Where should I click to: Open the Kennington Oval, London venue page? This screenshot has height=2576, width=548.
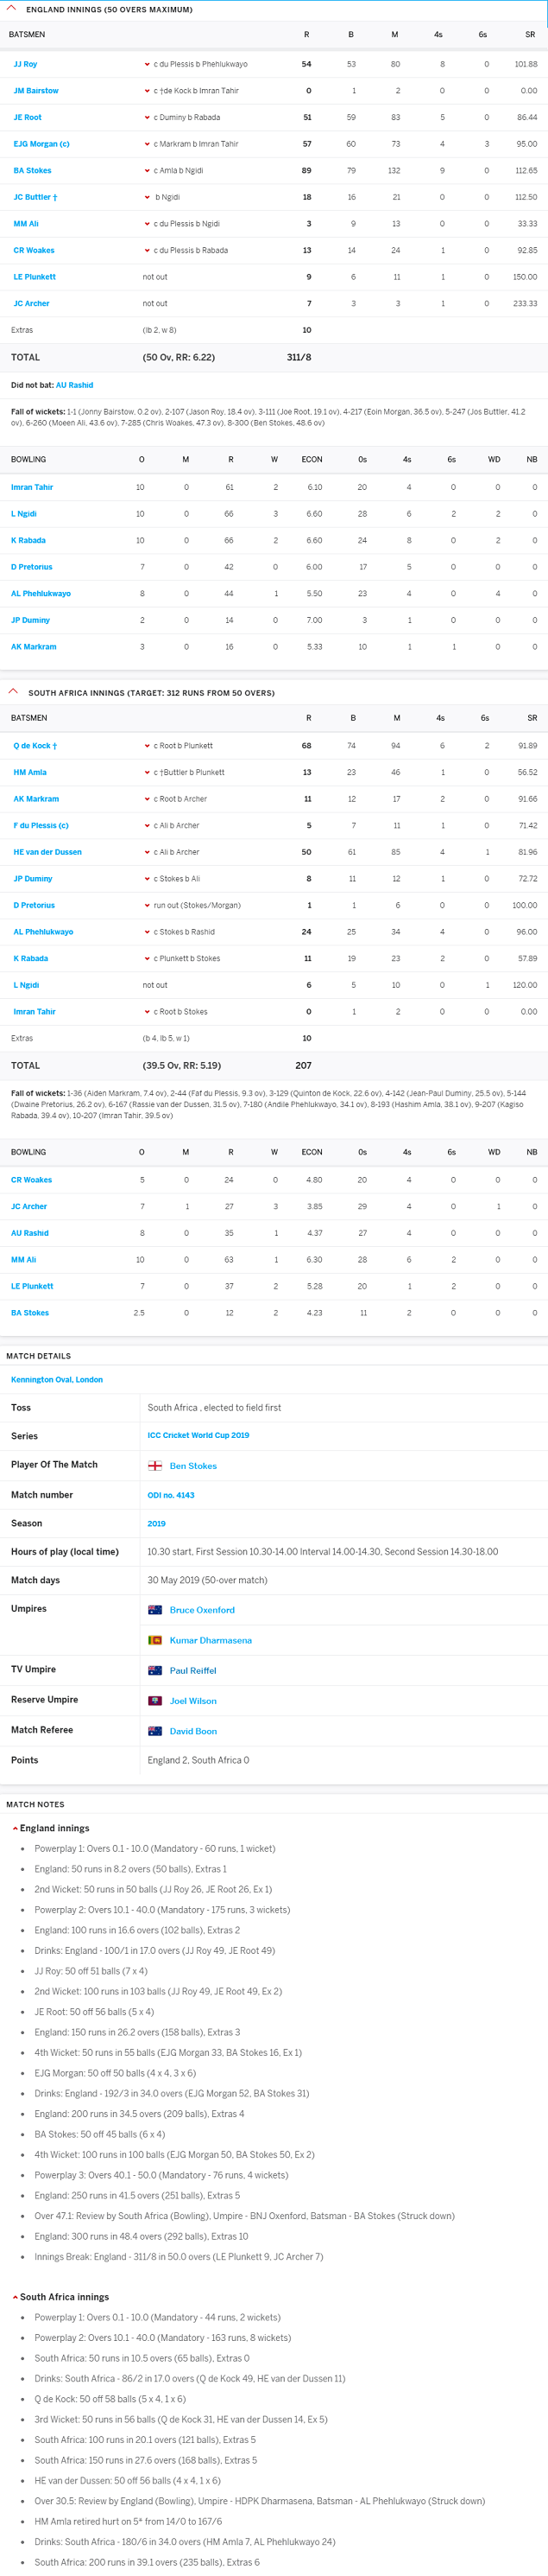coord(57,1378)
